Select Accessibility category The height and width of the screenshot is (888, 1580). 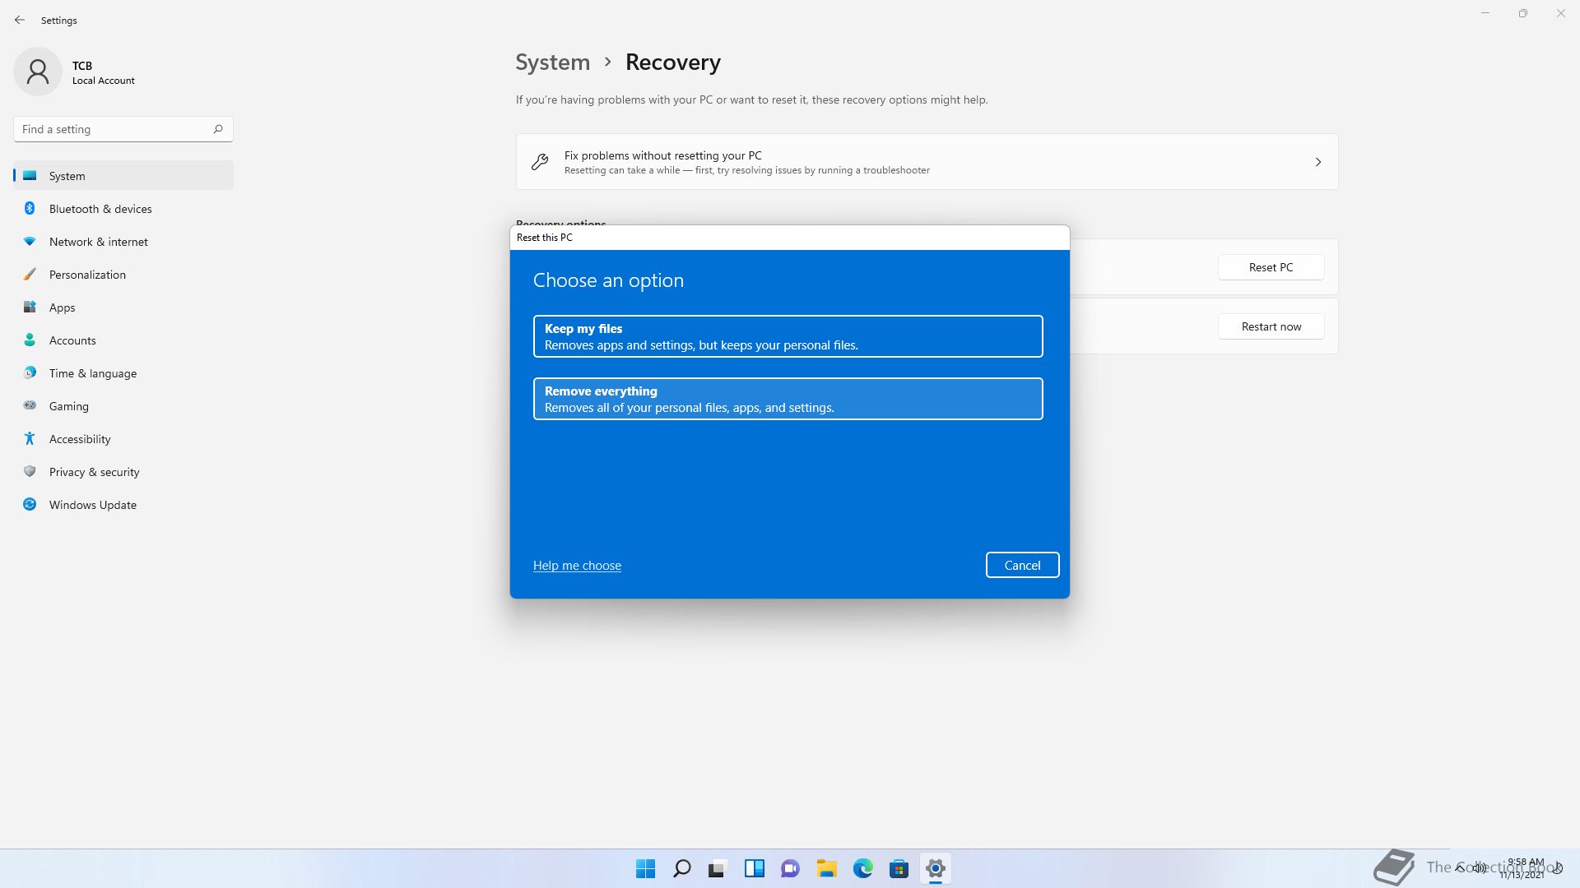tap(123, 438)
